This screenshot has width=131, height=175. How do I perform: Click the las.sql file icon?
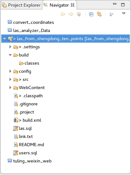pyautogui.click(x=16, y=128)
